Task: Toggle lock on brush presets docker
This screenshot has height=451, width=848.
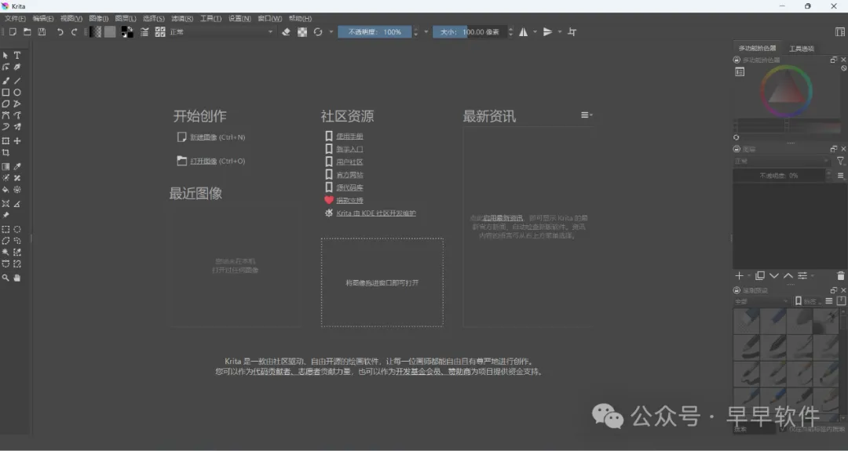Action: [x=737, y=290]
